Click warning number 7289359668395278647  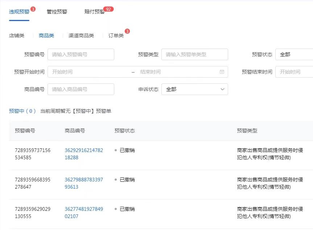click(33, 183)
